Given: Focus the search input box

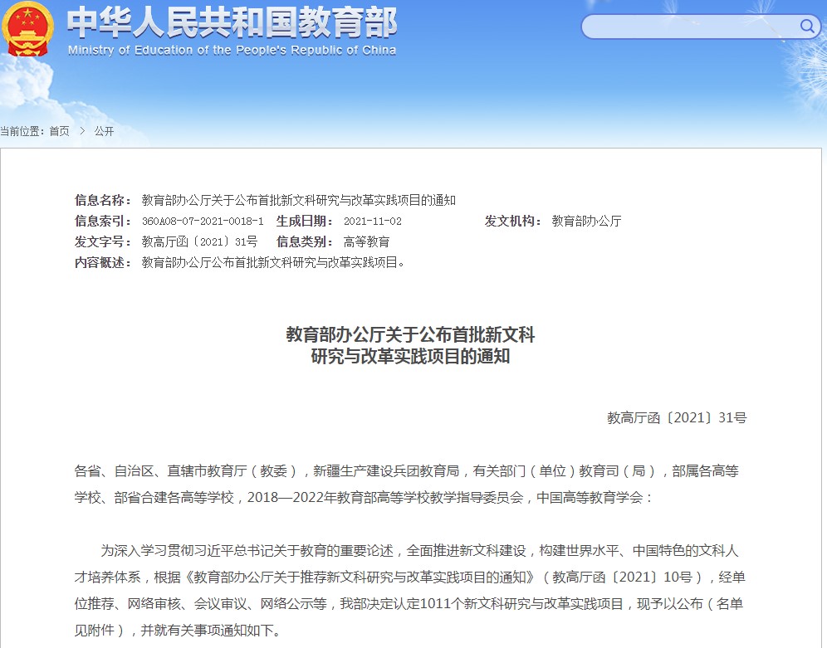Looking at the screenshot, I should click(689, 27).
